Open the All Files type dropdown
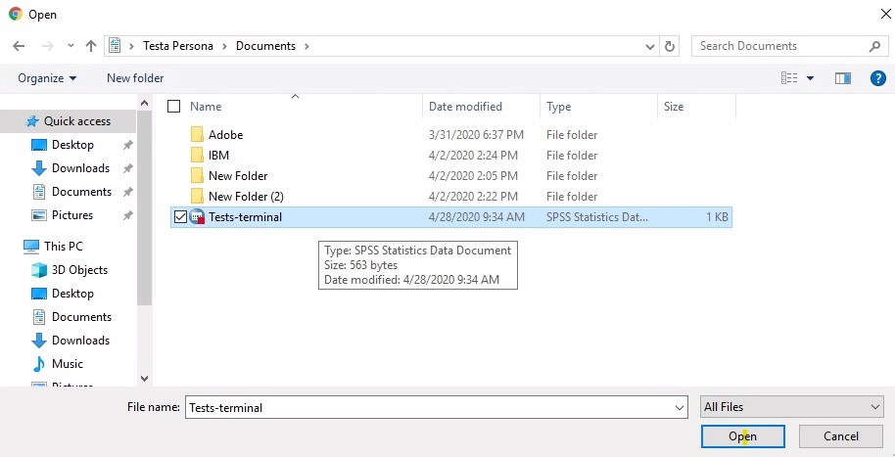 tap(791, 407)
